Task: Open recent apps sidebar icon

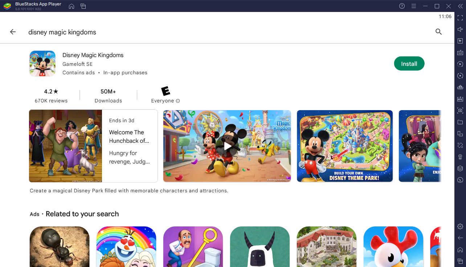Action: pos(460,261)
